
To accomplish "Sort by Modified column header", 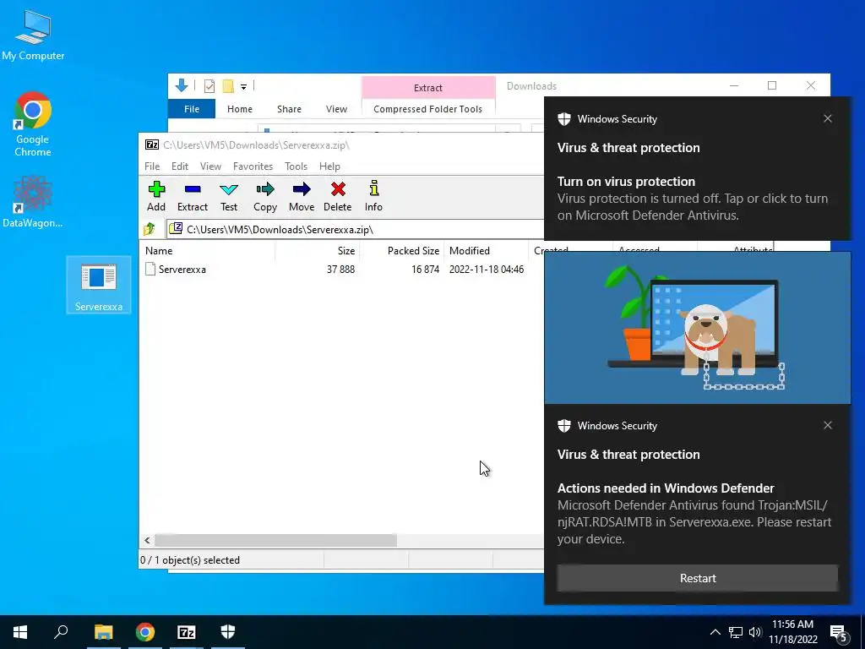I will [x=486, y=250].
